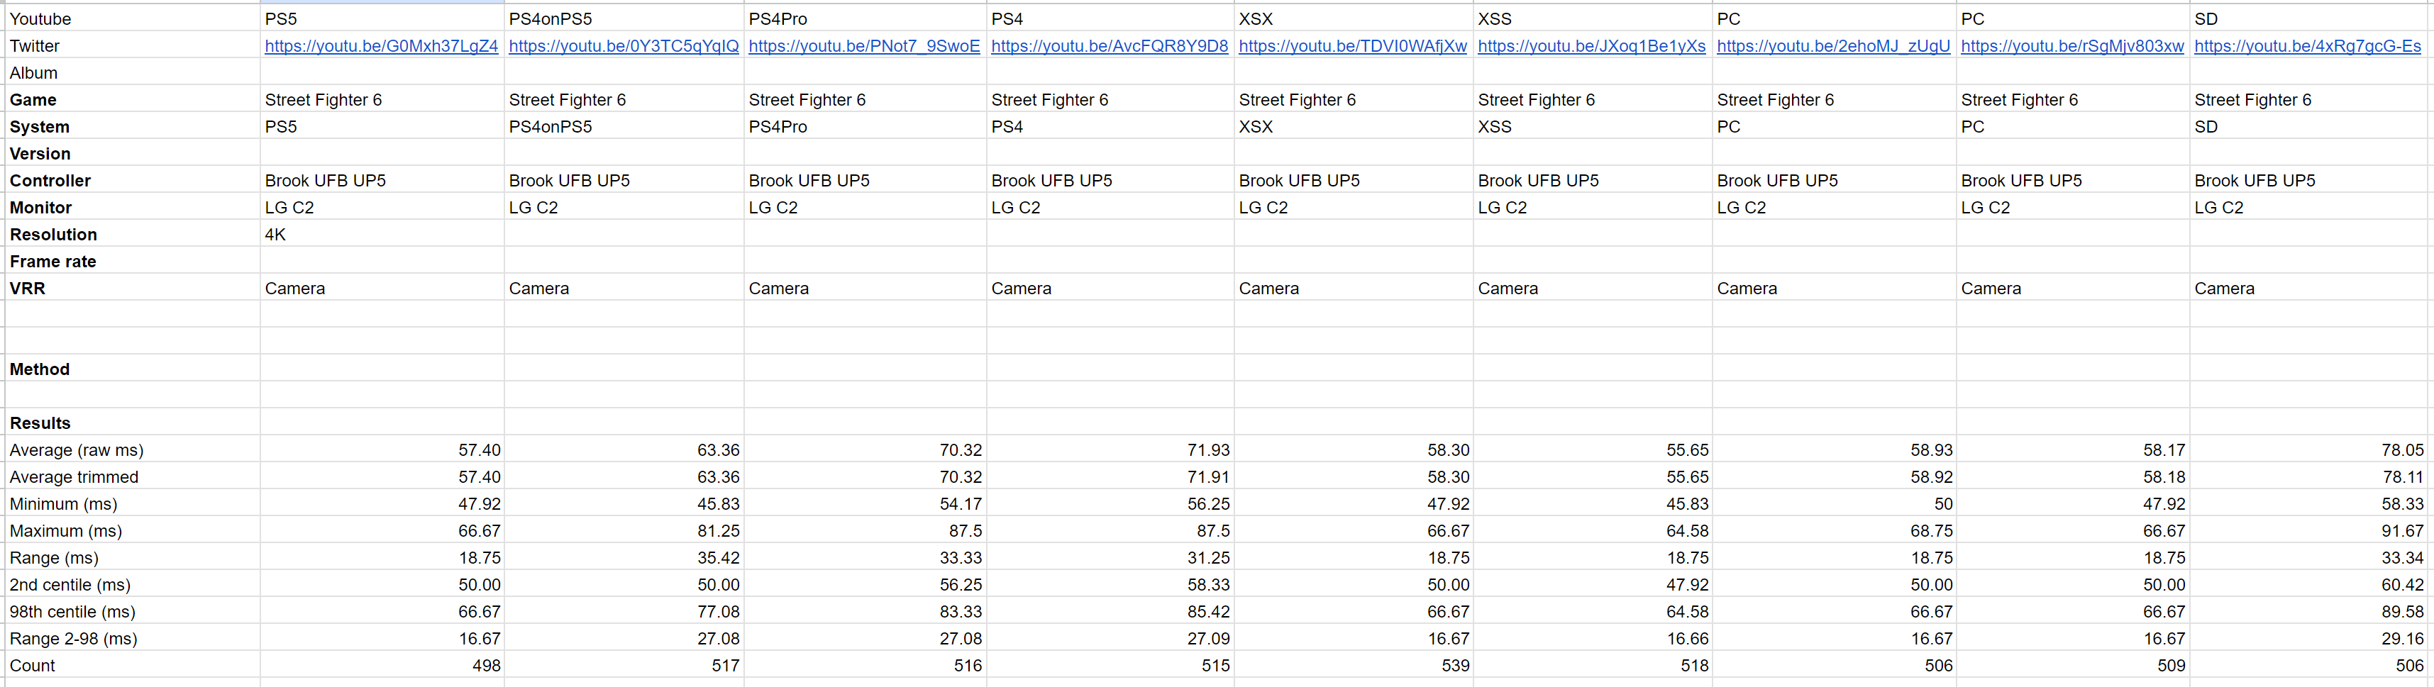Screen dimensions: 2434x687
Task: Open the PS5 YouTube link G0Mxh37LgZ4
Action: coord(382,45)
